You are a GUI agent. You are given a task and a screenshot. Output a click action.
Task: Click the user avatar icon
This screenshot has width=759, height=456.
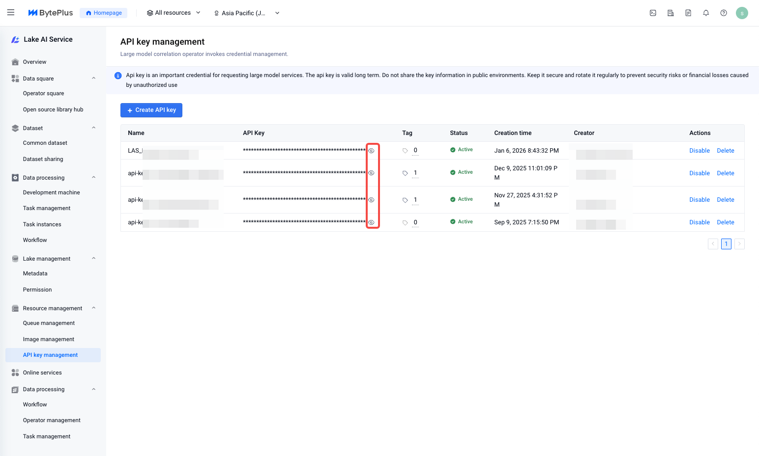[x=742, y=13]
